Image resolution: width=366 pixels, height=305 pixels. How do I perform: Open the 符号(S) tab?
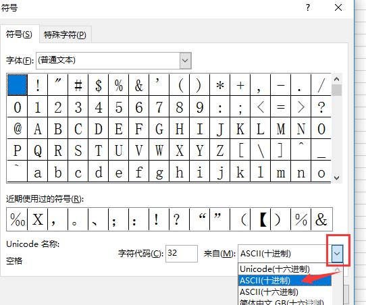[x=19, y=34]
